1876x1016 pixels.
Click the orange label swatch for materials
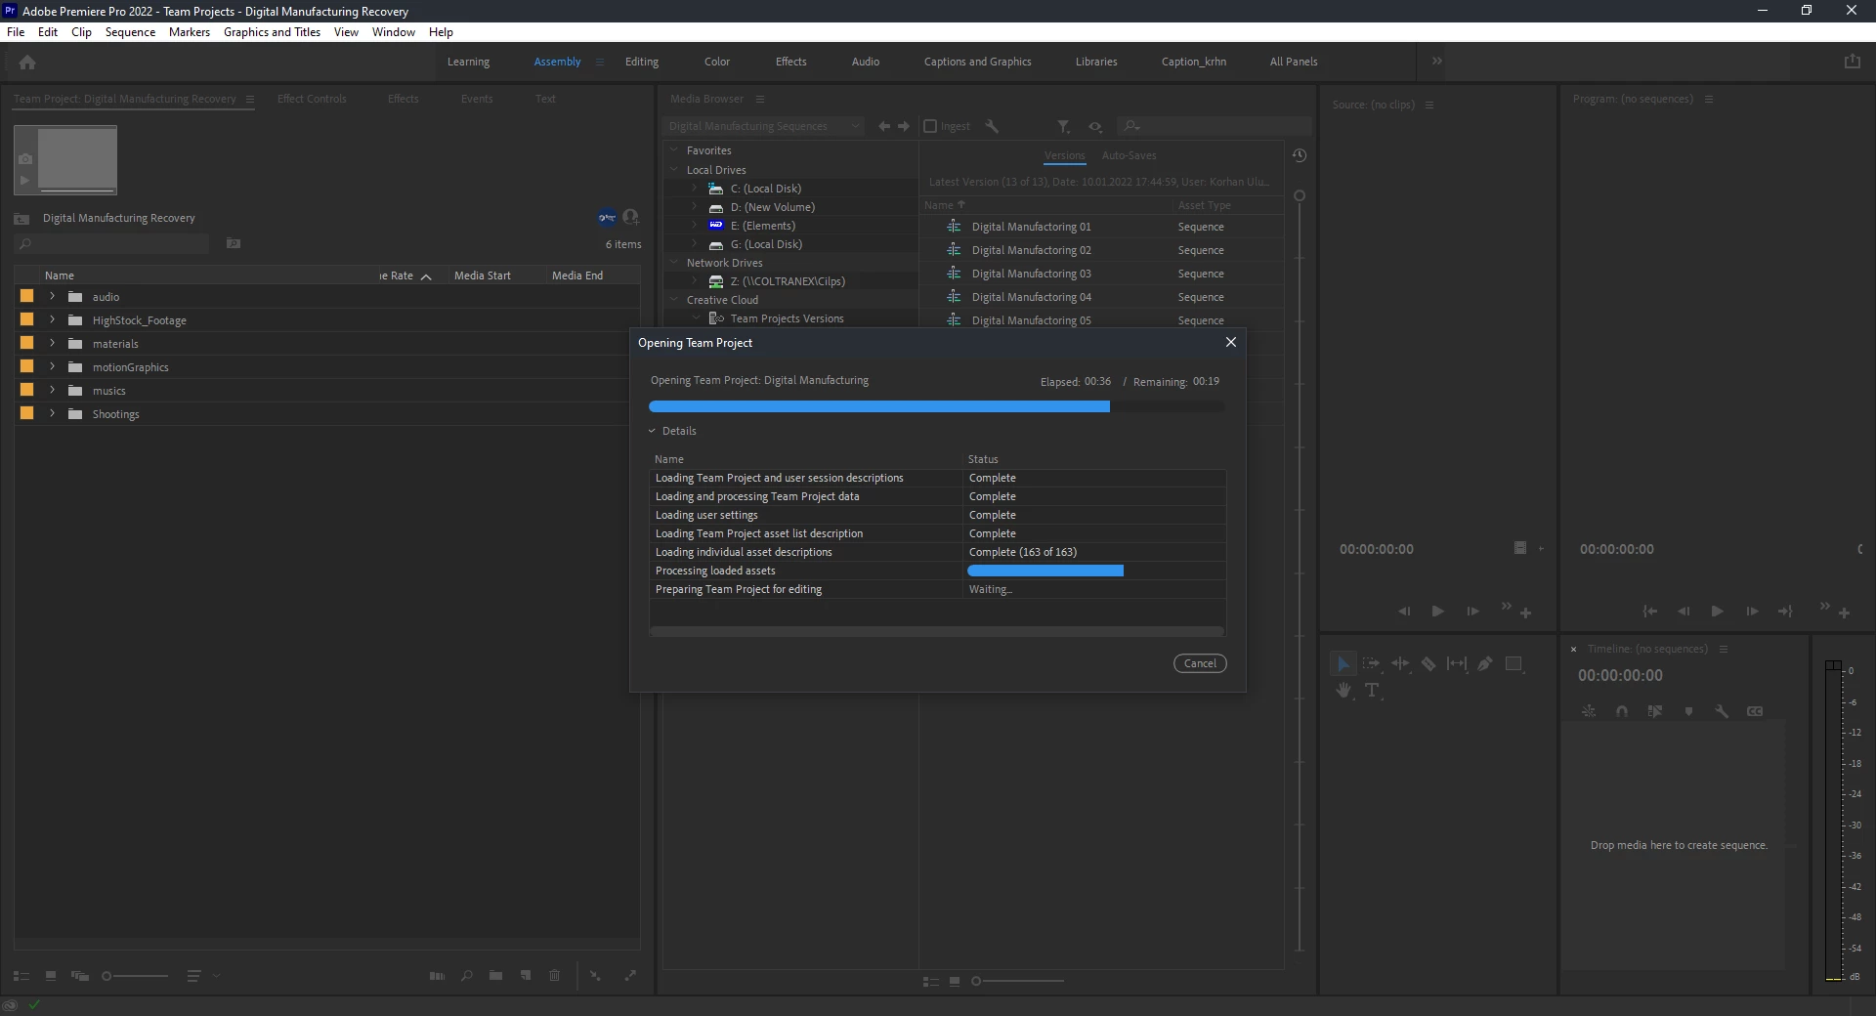point(26,343)
